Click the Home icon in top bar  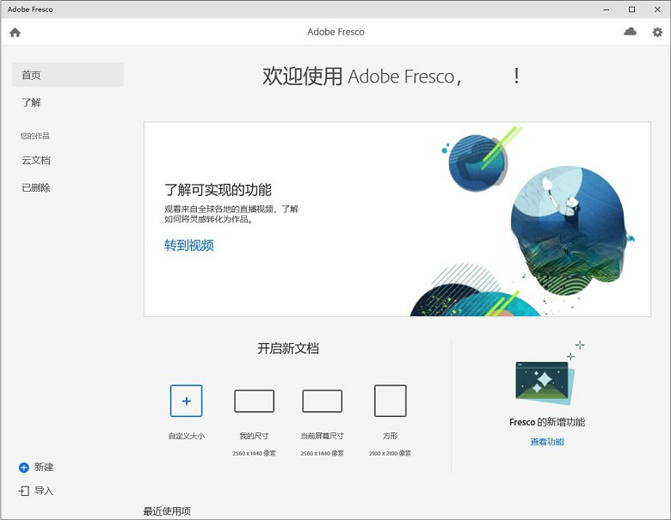(x=15, y=33)
